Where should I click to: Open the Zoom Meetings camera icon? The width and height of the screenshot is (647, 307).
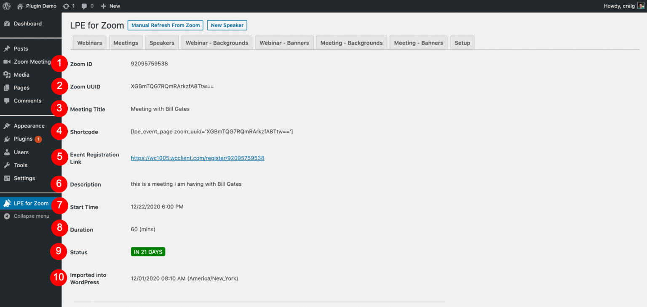tap(6, 61)
